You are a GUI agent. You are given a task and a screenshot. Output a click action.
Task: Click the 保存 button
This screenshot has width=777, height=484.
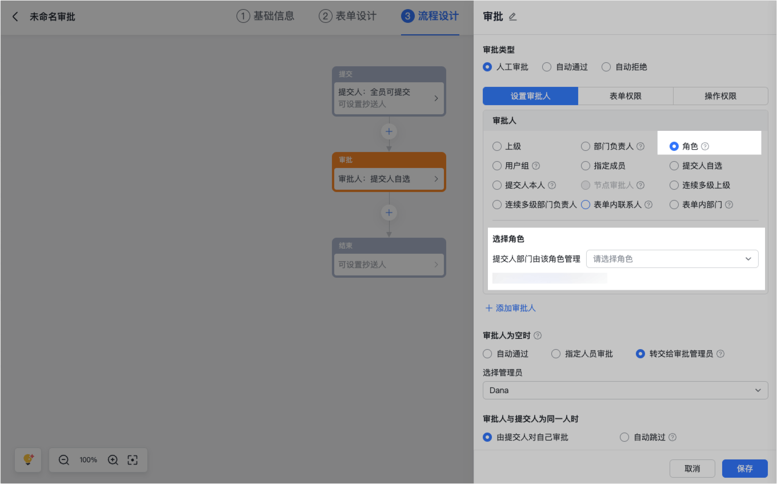click(744, 469)
